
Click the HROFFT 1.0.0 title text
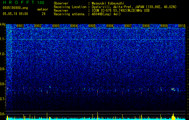tap(23, 2)
